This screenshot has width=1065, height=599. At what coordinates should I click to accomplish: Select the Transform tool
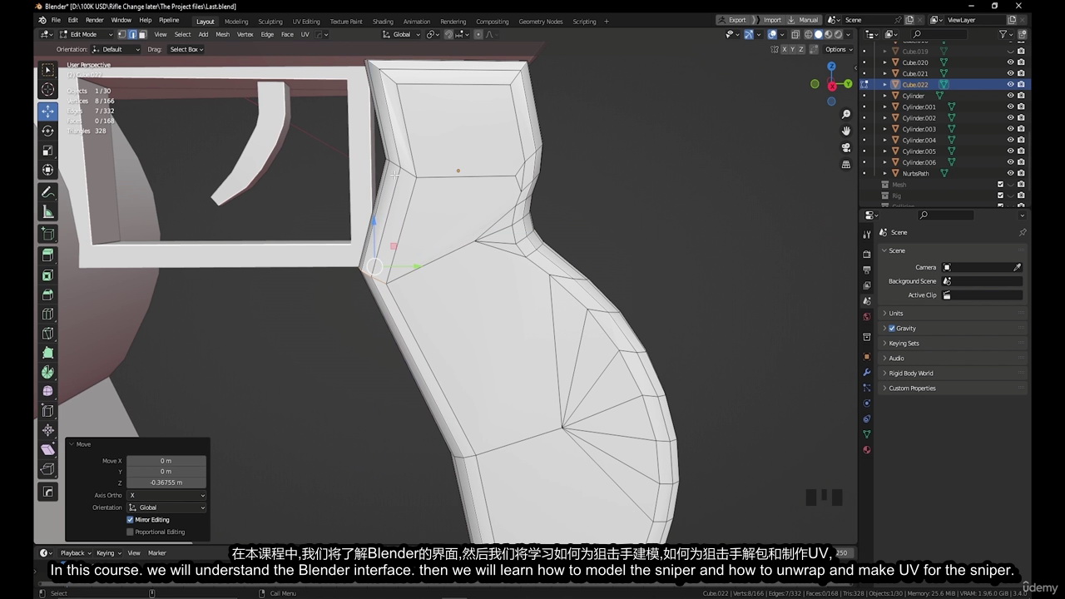[x=47, y=170]
